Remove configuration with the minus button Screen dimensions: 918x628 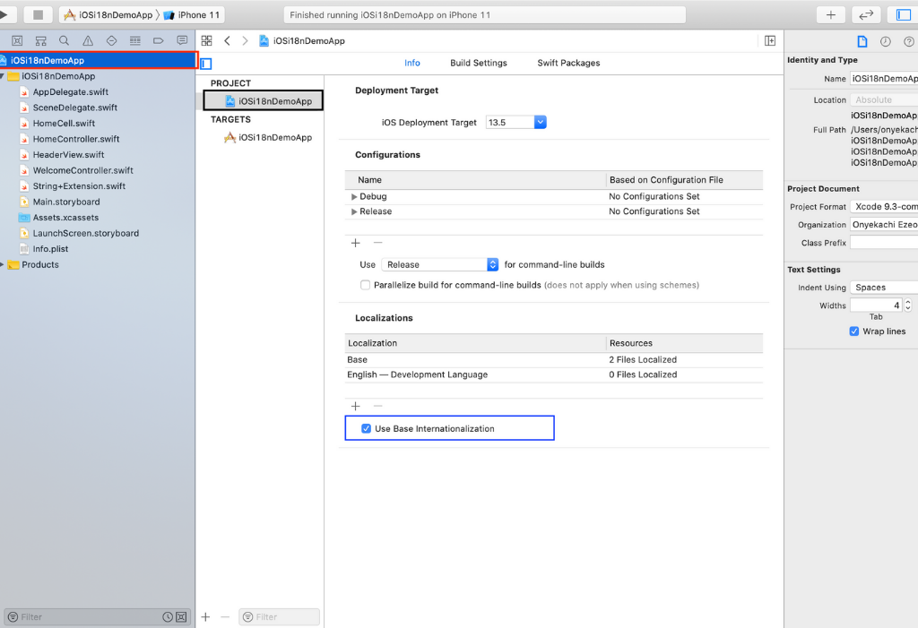click(x=377, y=243)
